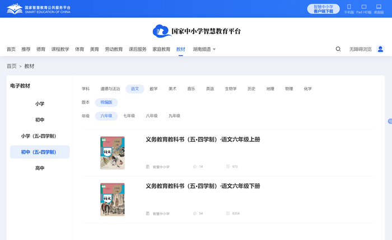
Task: Select the 统编版 edition filter
Action: [106, 102]
